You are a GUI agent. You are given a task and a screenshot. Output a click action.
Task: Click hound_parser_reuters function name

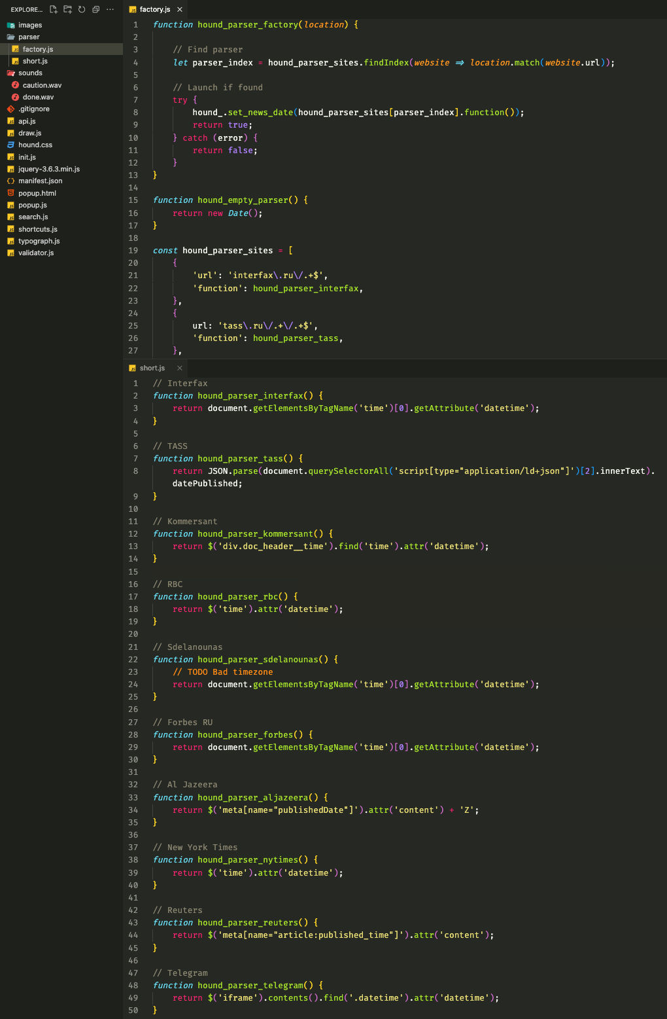[248, 923]
